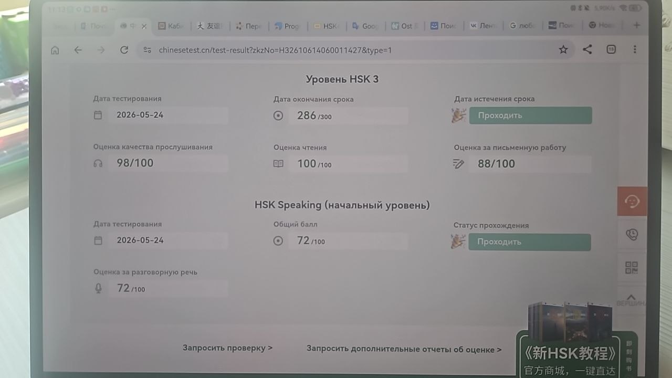Click the book reading score icon
This screenshot has height=378, width=672.
point(278,164)
